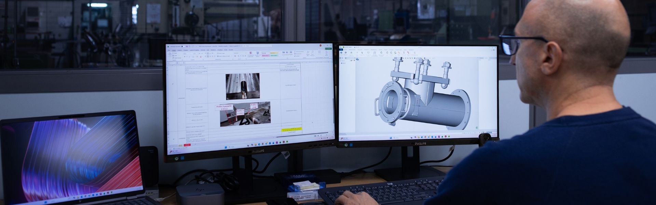
Task: Switch to the Home tab in Excel
Action: [174, 50]
